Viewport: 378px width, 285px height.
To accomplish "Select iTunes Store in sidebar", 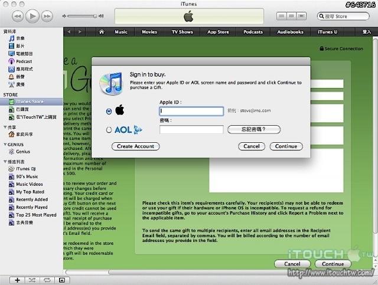I will tap(31, 101).
